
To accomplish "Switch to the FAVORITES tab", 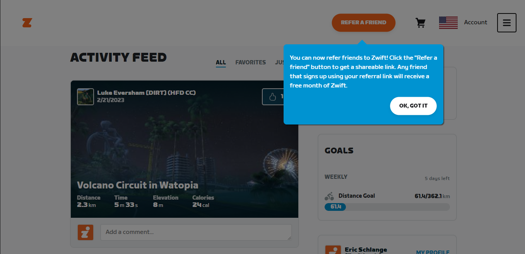I will (x=250, y=62).
